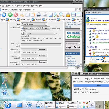
Task: Open the Tools menu in Konqueror
Action: coord(19,5)
